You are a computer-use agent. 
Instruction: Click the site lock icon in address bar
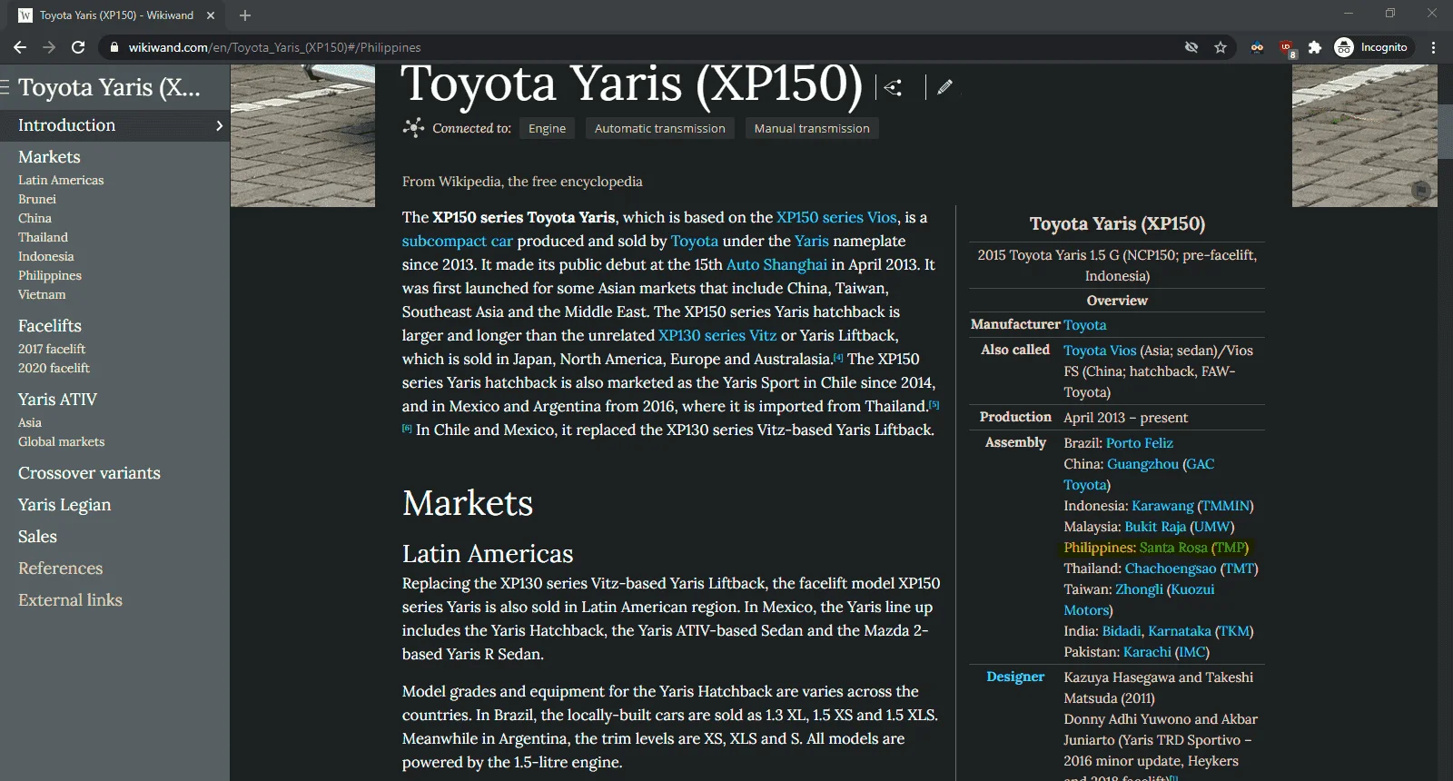(113, 47)
